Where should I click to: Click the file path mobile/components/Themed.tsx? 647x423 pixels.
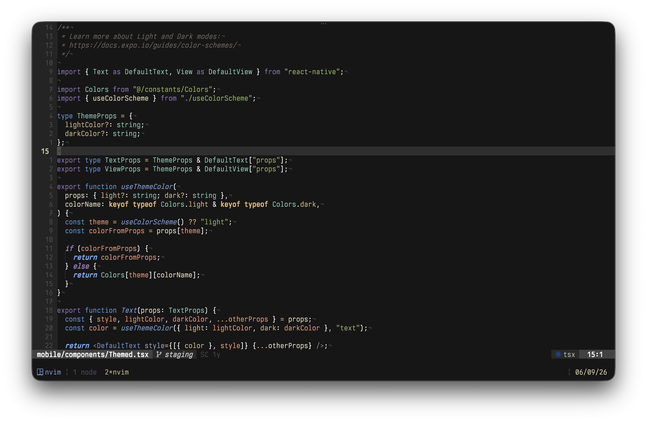[x=93, y=354]
